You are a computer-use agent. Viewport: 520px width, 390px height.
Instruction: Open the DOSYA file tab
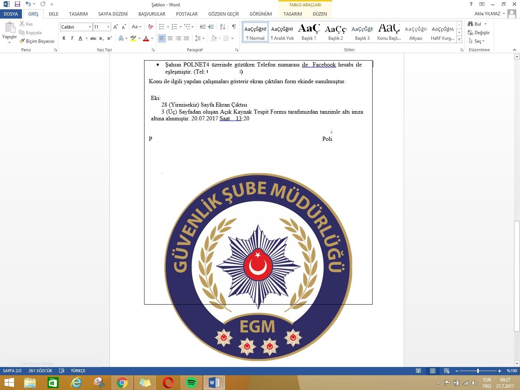pos(11,14)
